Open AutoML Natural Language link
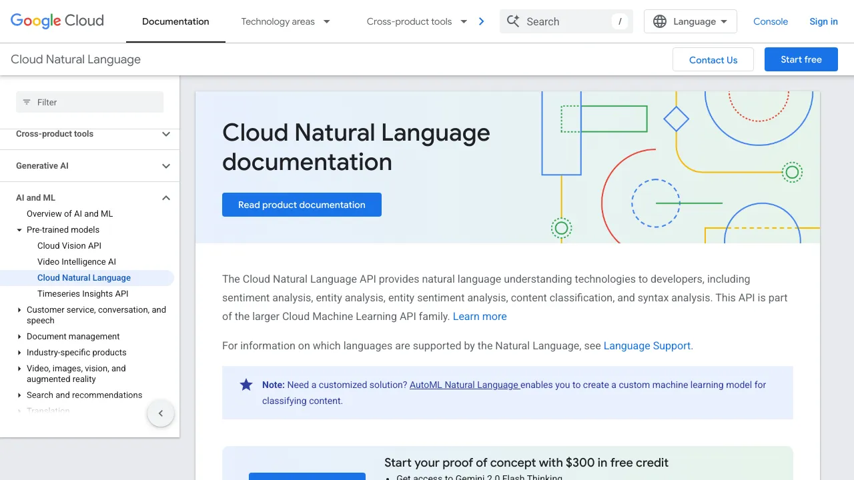Viewport: 854px width, 480px height. coord(464,385)
